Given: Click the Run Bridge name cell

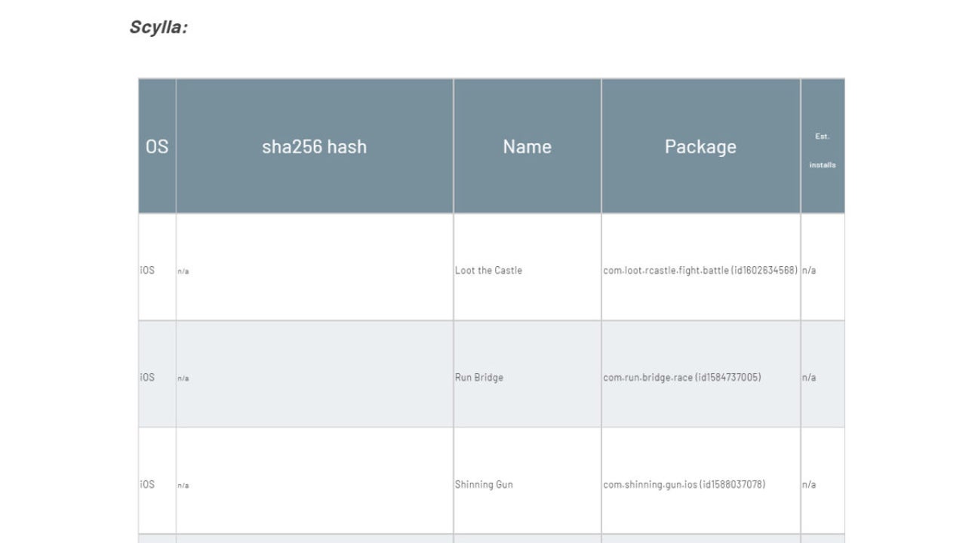Looking at the screenshot, I should [478, 377].
